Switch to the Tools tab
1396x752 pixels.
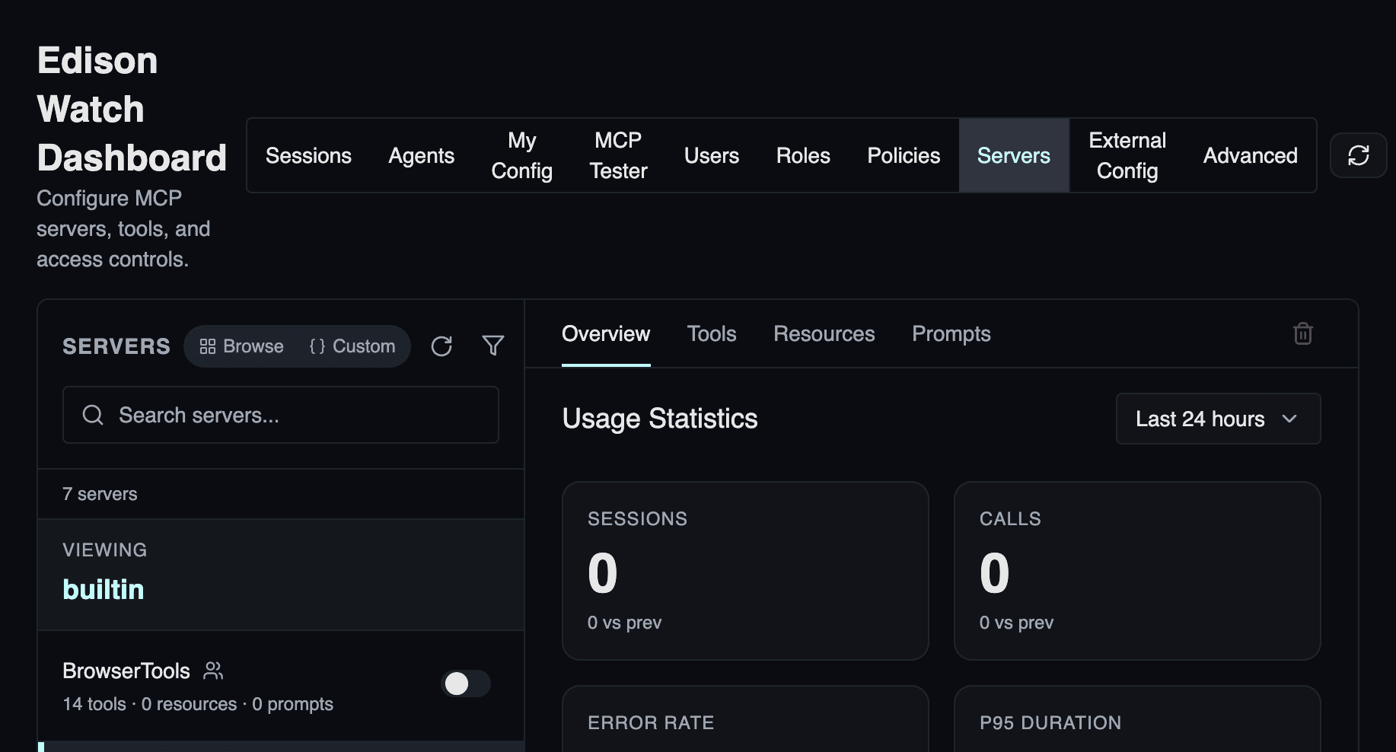711,333
